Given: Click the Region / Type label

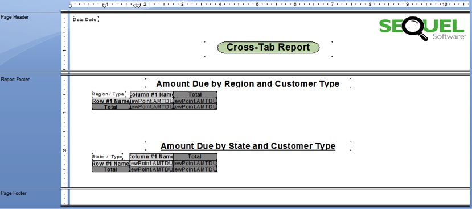Looking at the screenshot, I should [109, 94].
